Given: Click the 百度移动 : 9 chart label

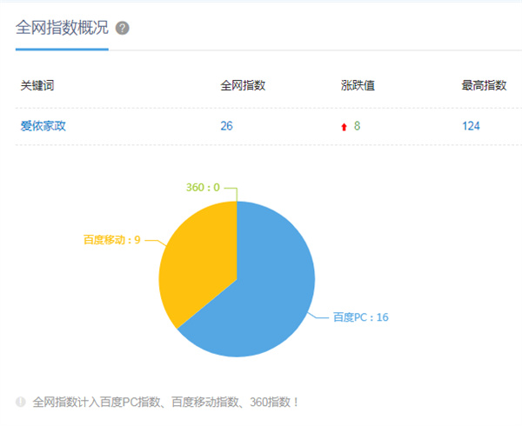Looking at the screenshot, I should tap(112, 240).
